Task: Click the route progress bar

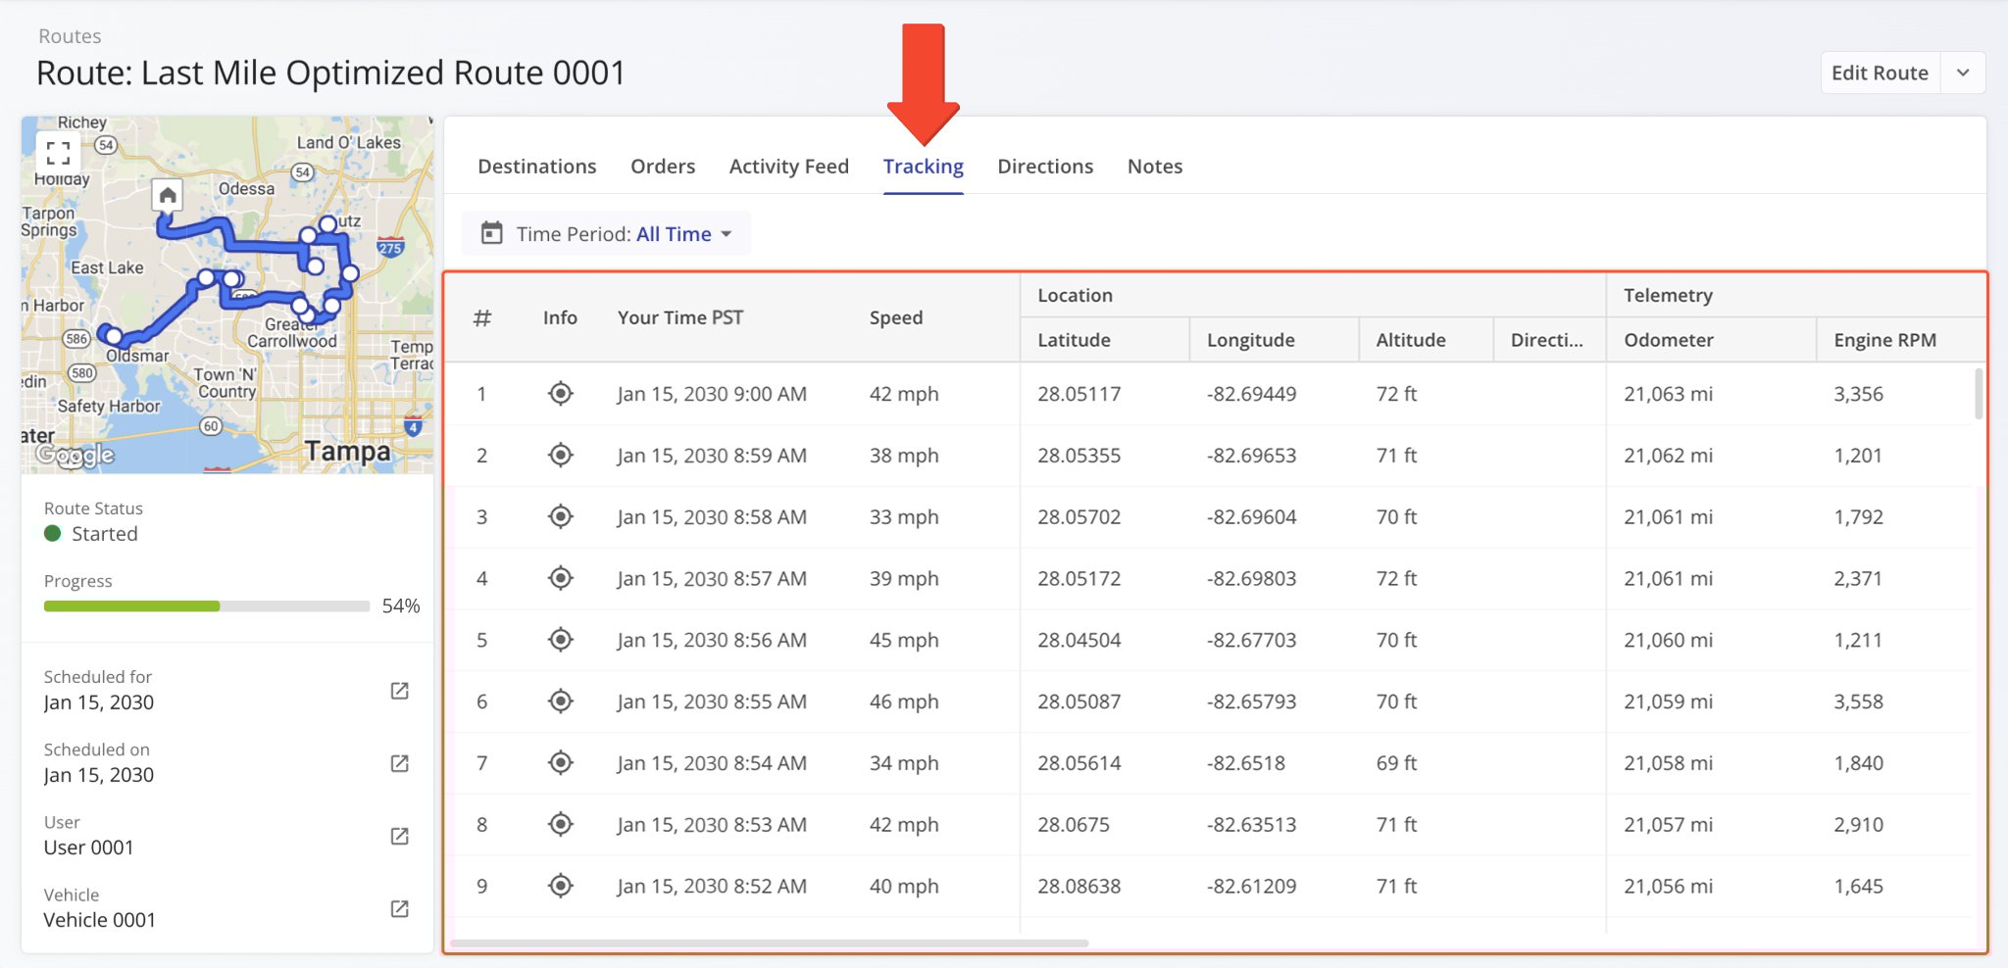Action: click(x=206, y=606)
